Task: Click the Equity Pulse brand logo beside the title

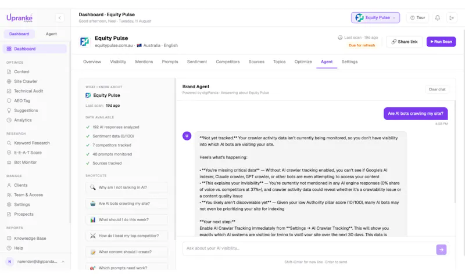Action: [85, 41]
